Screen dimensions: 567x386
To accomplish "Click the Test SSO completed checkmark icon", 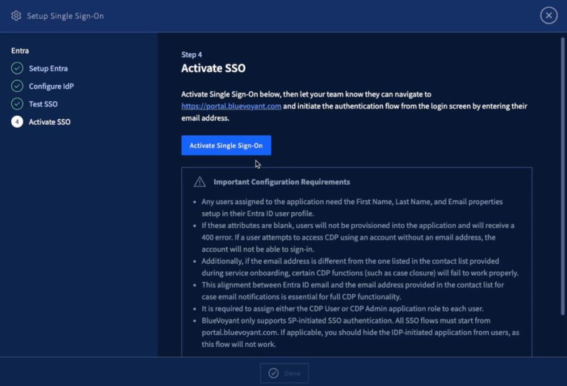I will point(17,104).
